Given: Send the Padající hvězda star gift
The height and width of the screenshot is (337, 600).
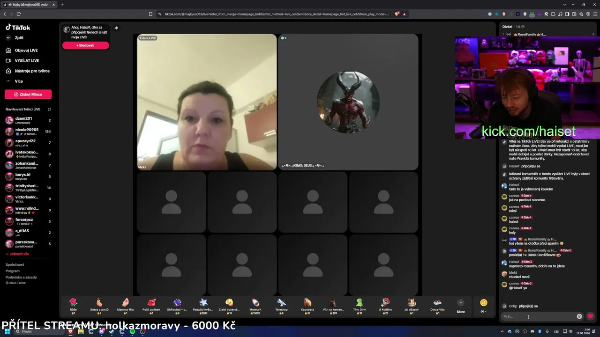Looking at the screenshot, I should 203,305.
